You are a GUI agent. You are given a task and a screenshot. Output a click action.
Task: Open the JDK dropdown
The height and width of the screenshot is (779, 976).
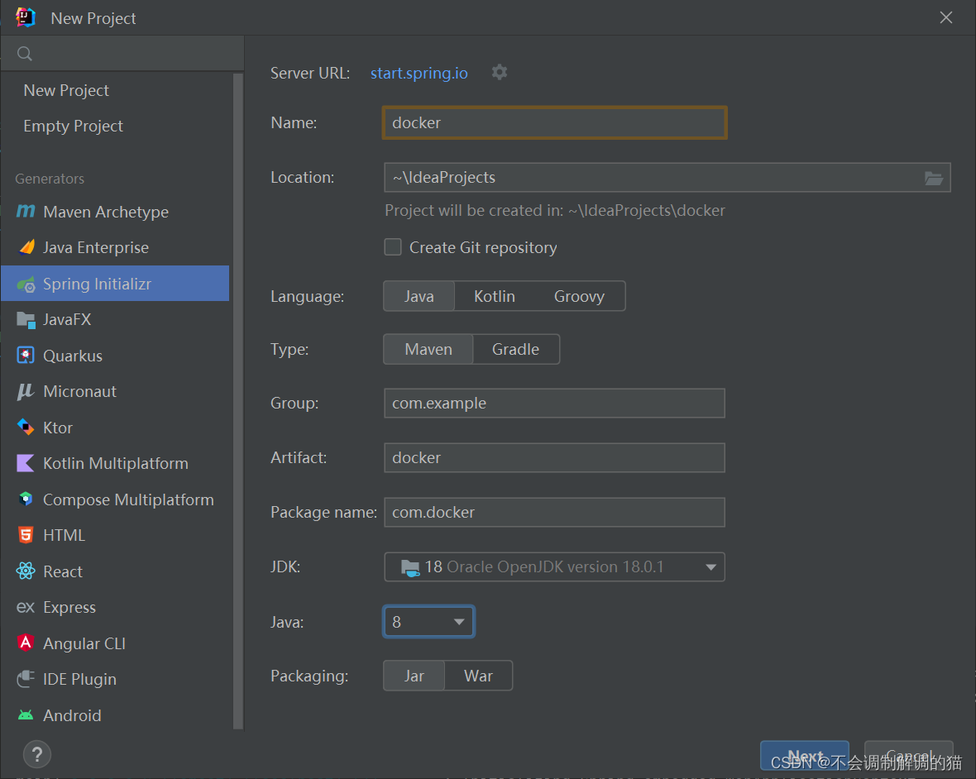click(x=554, y=566)
